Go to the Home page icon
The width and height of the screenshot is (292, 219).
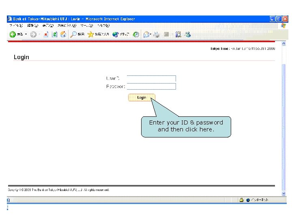pyautogui.click(x=63, y=34)
